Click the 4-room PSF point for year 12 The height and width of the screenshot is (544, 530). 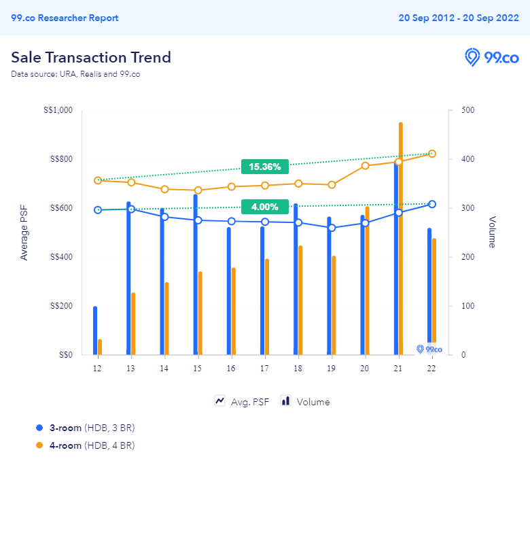click(x=98, y=180)
